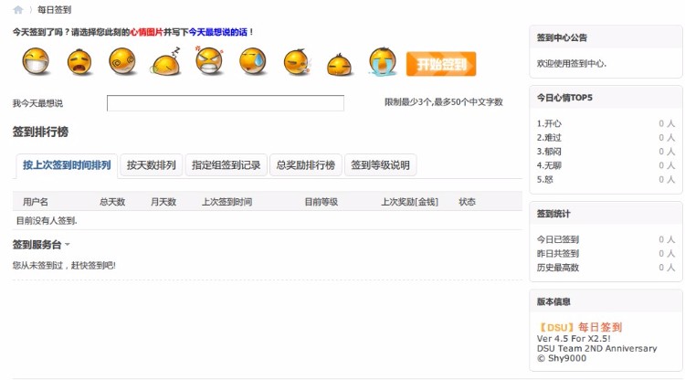Click the Ver 4.5 For X2.5! text
Image resolution: width=685 pixels, height=380 pixels.
[574, 339]
